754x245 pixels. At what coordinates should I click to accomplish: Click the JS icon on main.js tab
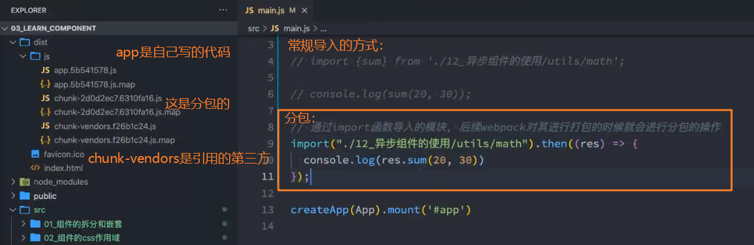(x=249, y=11)
